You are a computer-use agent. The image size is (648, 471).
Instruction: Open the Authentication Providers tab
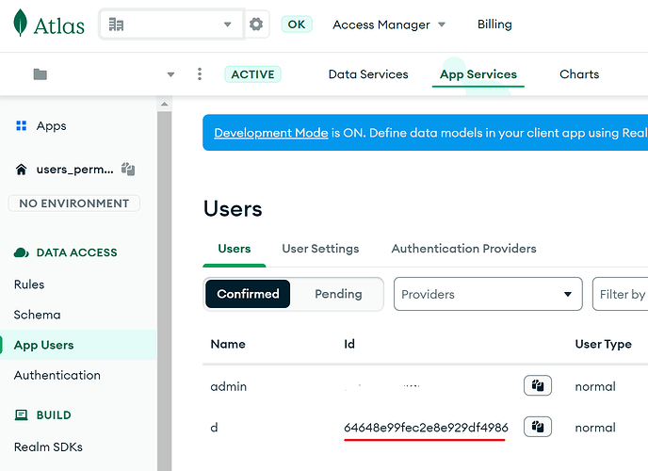coord(463,249)
